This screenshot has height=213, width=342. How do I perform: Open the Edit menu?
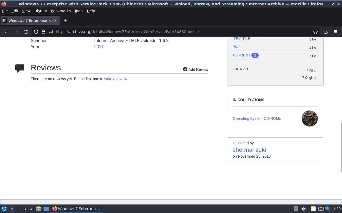click(15, 11)
